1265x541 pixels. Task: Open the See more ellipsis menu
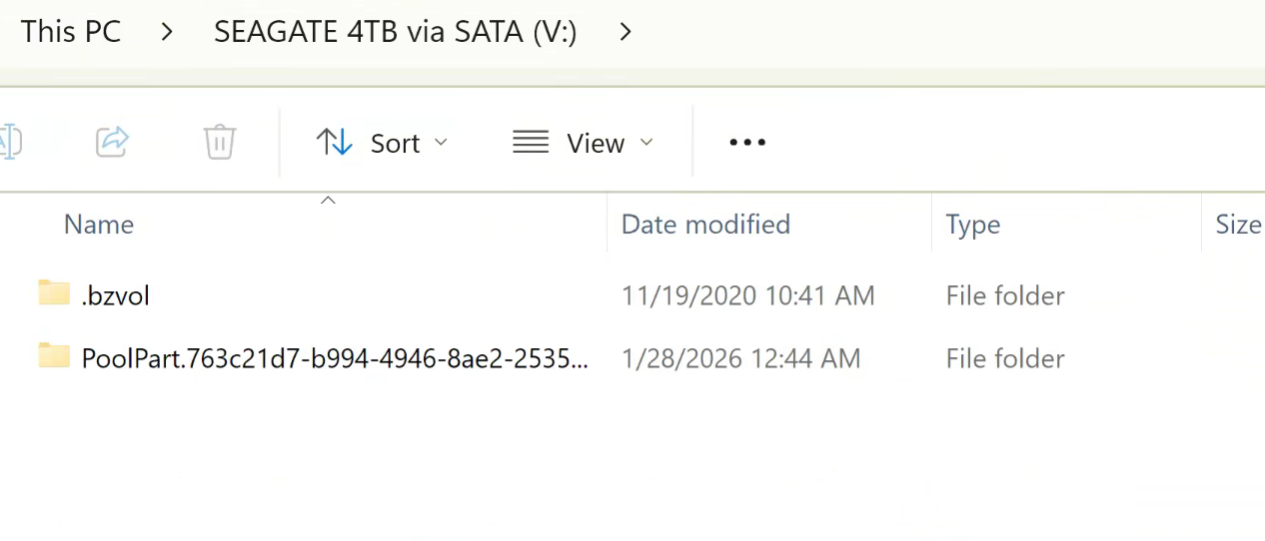(x=747, y=143)
